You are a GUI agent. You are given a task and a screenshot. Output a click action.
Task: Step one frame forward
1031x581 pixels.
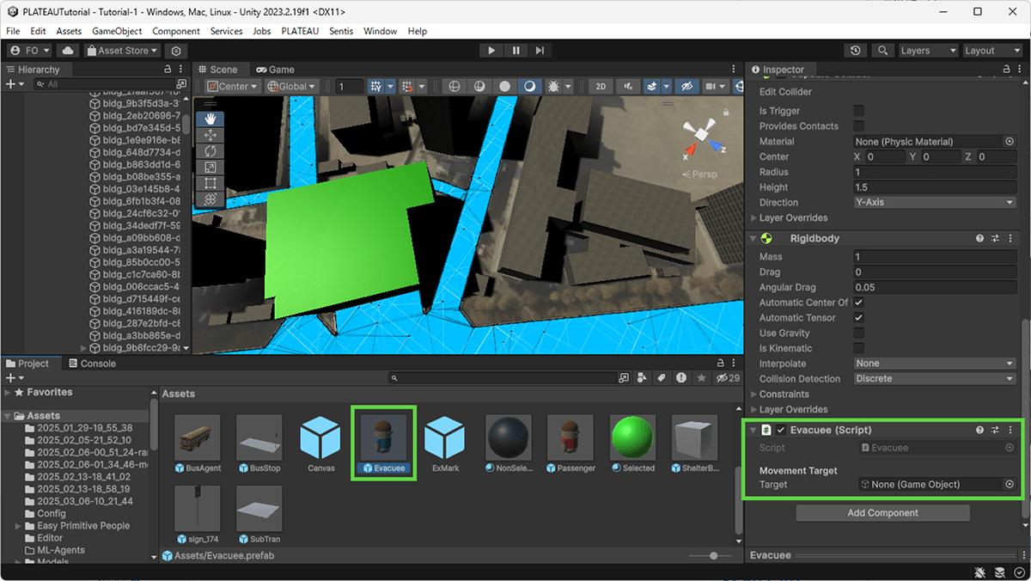pos(540,51)
